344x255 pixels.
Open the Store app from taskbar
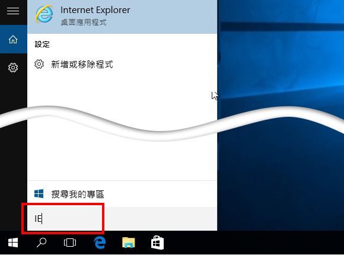click(157, 243)
